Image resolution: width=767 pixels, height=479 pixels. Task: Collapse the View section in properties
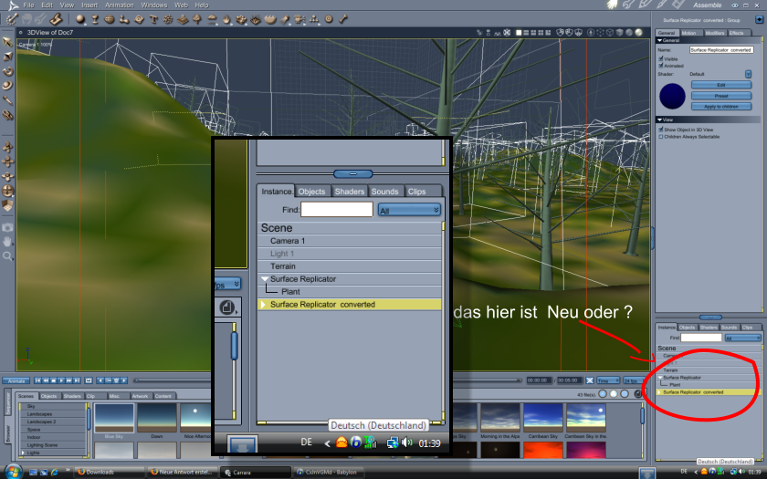click(659, 120)
